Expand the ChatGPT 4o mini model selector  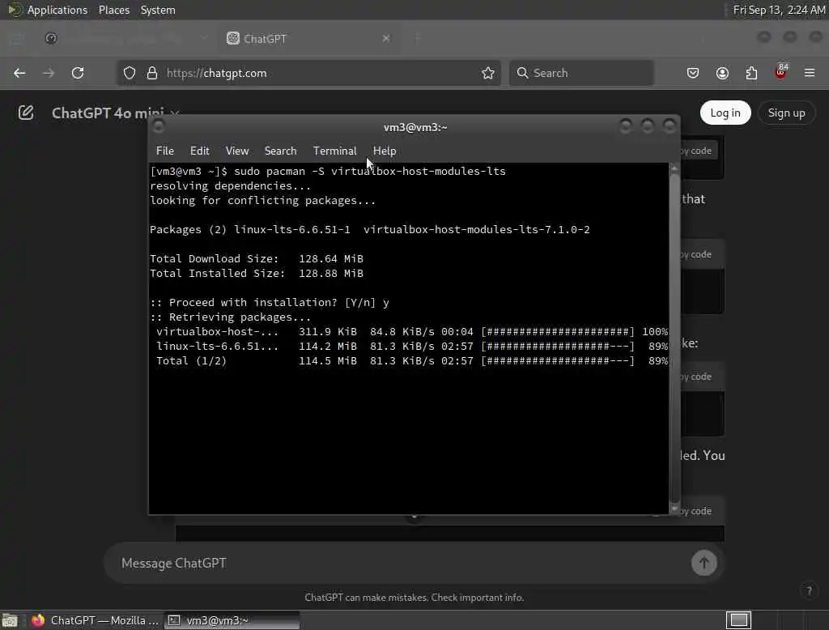115,113
